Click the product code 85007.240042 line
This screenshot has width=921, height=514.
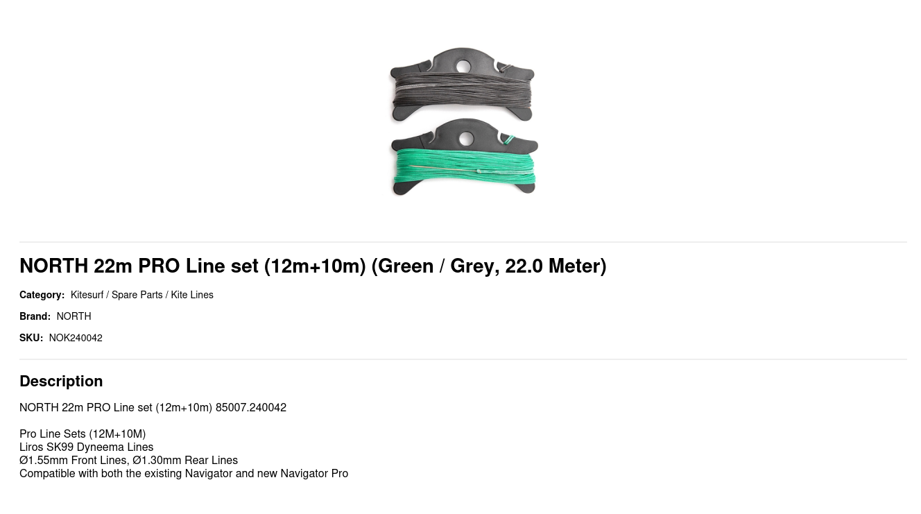[x=153, y=407]
